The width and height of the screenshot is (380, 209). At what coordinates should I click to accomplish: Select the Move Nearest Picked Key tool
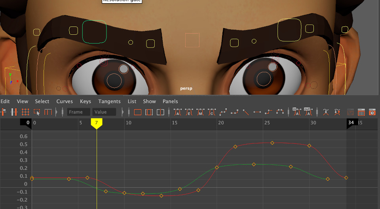pos(4,112)
